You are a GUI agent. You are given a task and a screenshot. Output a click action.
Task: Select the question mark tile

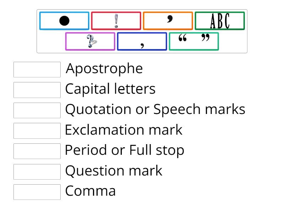90,41
